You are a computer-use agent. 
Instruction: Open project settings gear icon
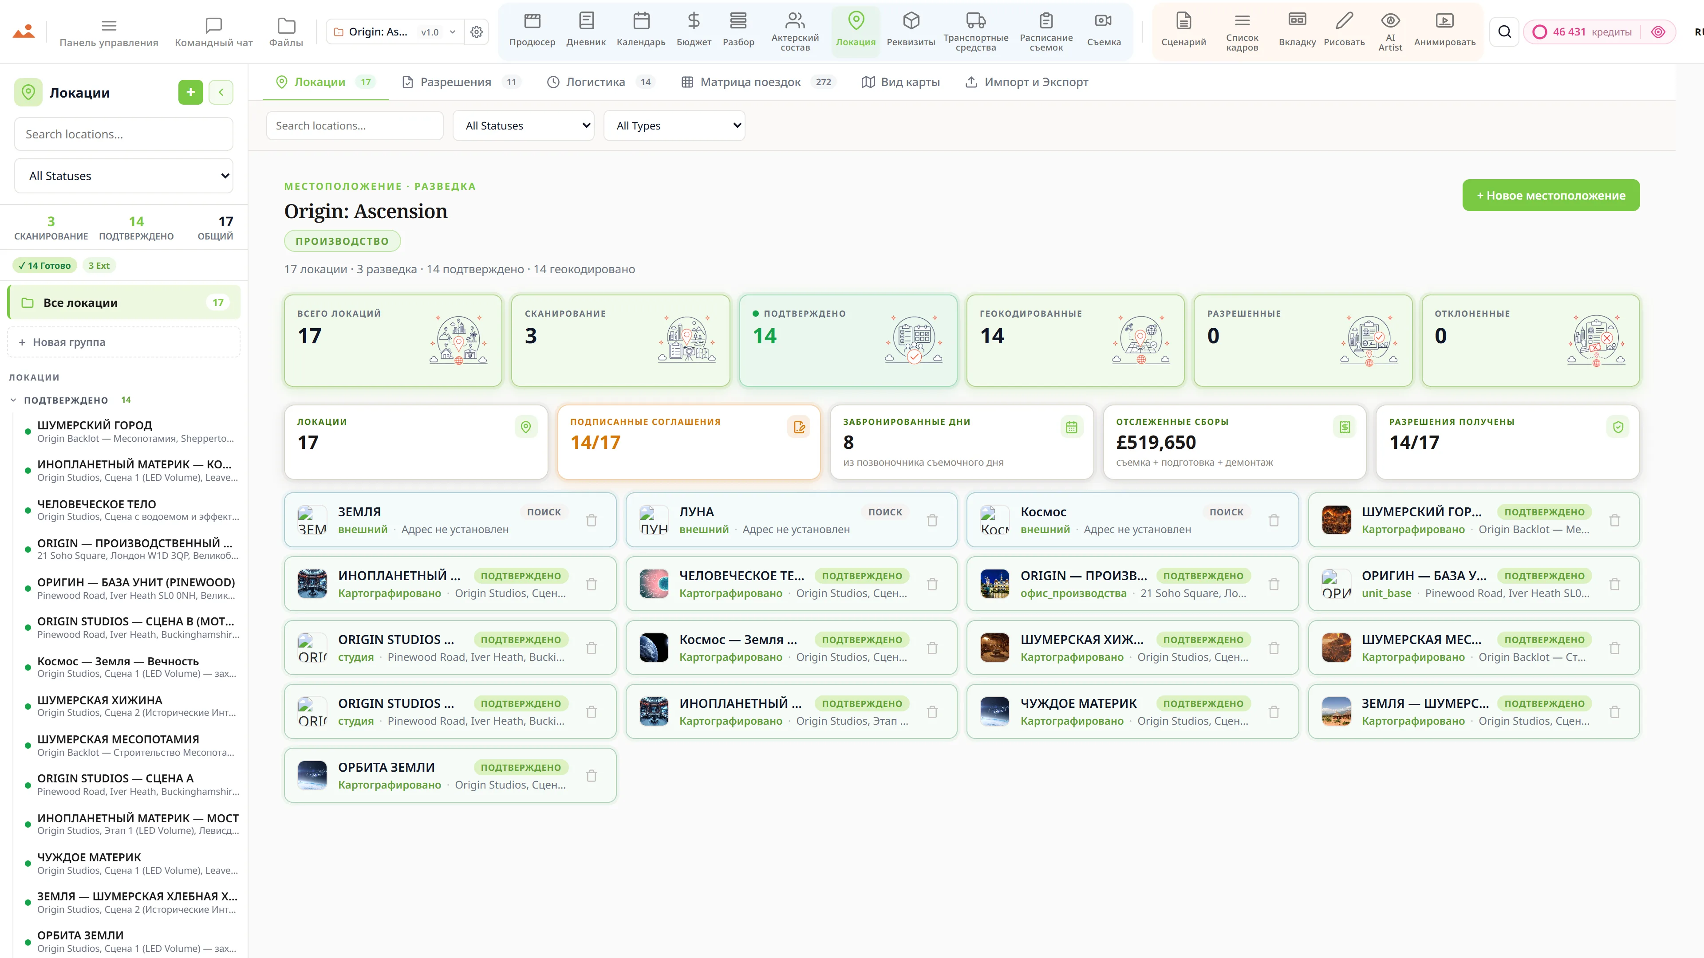(x=476, y=32)
